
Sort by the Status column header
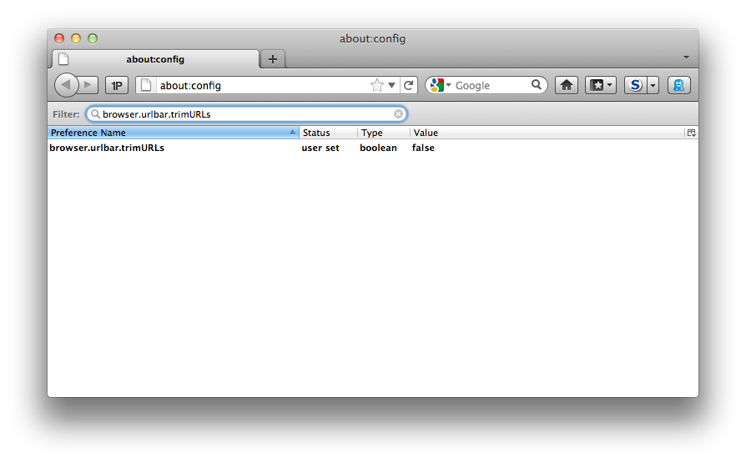(x=328, y=133)
